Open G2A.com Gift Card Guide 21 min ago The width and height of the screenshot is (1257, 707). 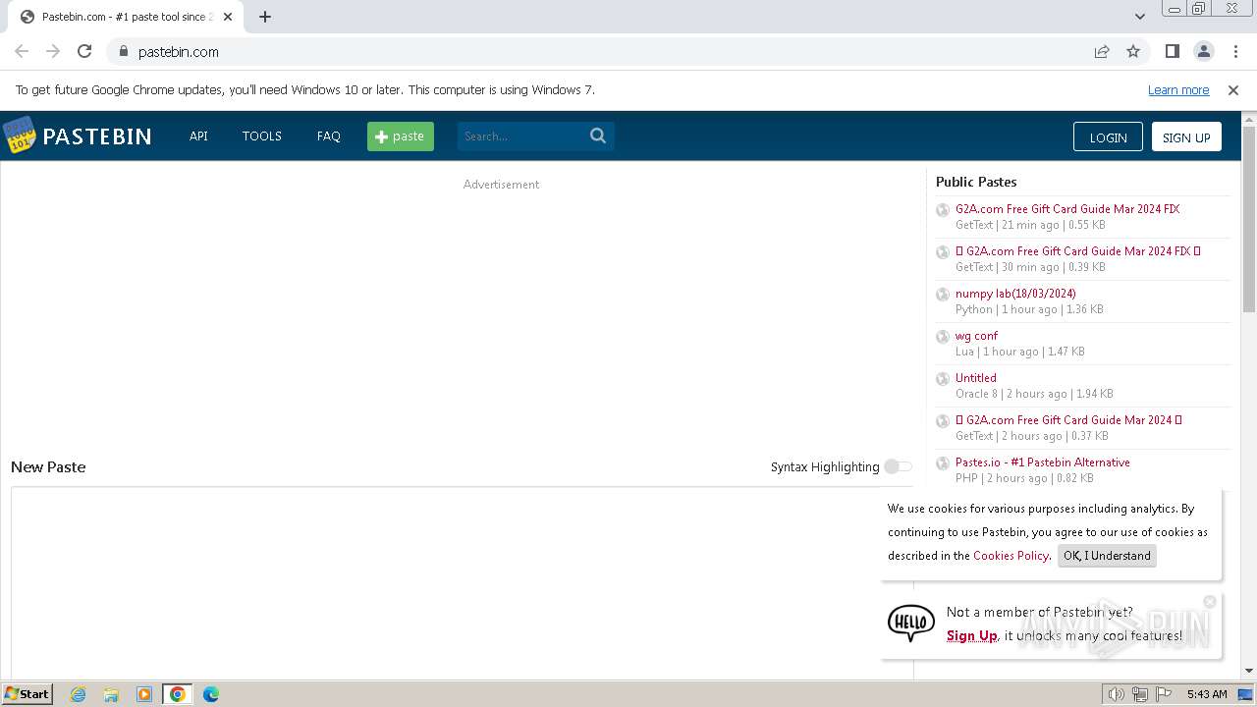pos(1067,209)
